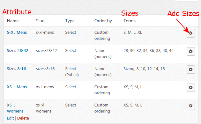Screen dimensions: 201x124
Task: Open configure terms gear for S-XL Mens
Action: tap(190, 33)
